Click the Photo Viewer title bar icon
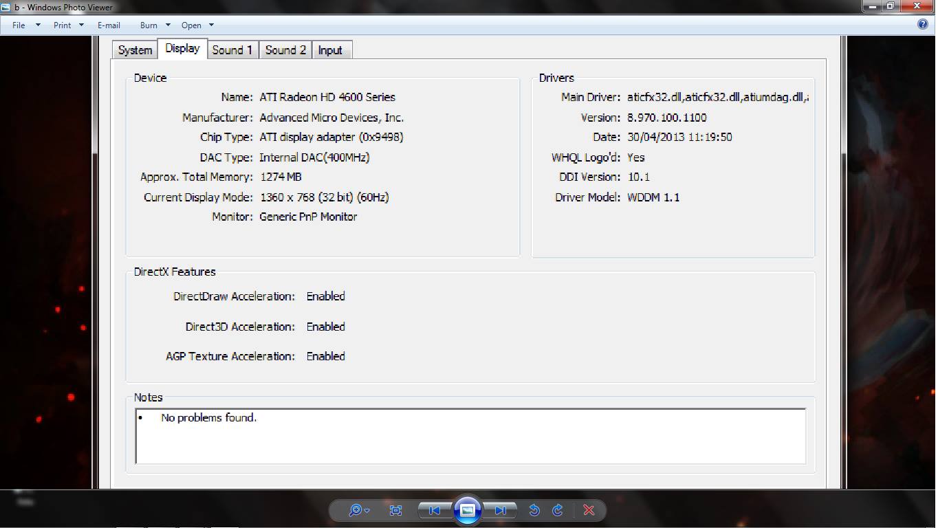The width and height of the screenshot is (938, 528). click(x=6, y=7)
